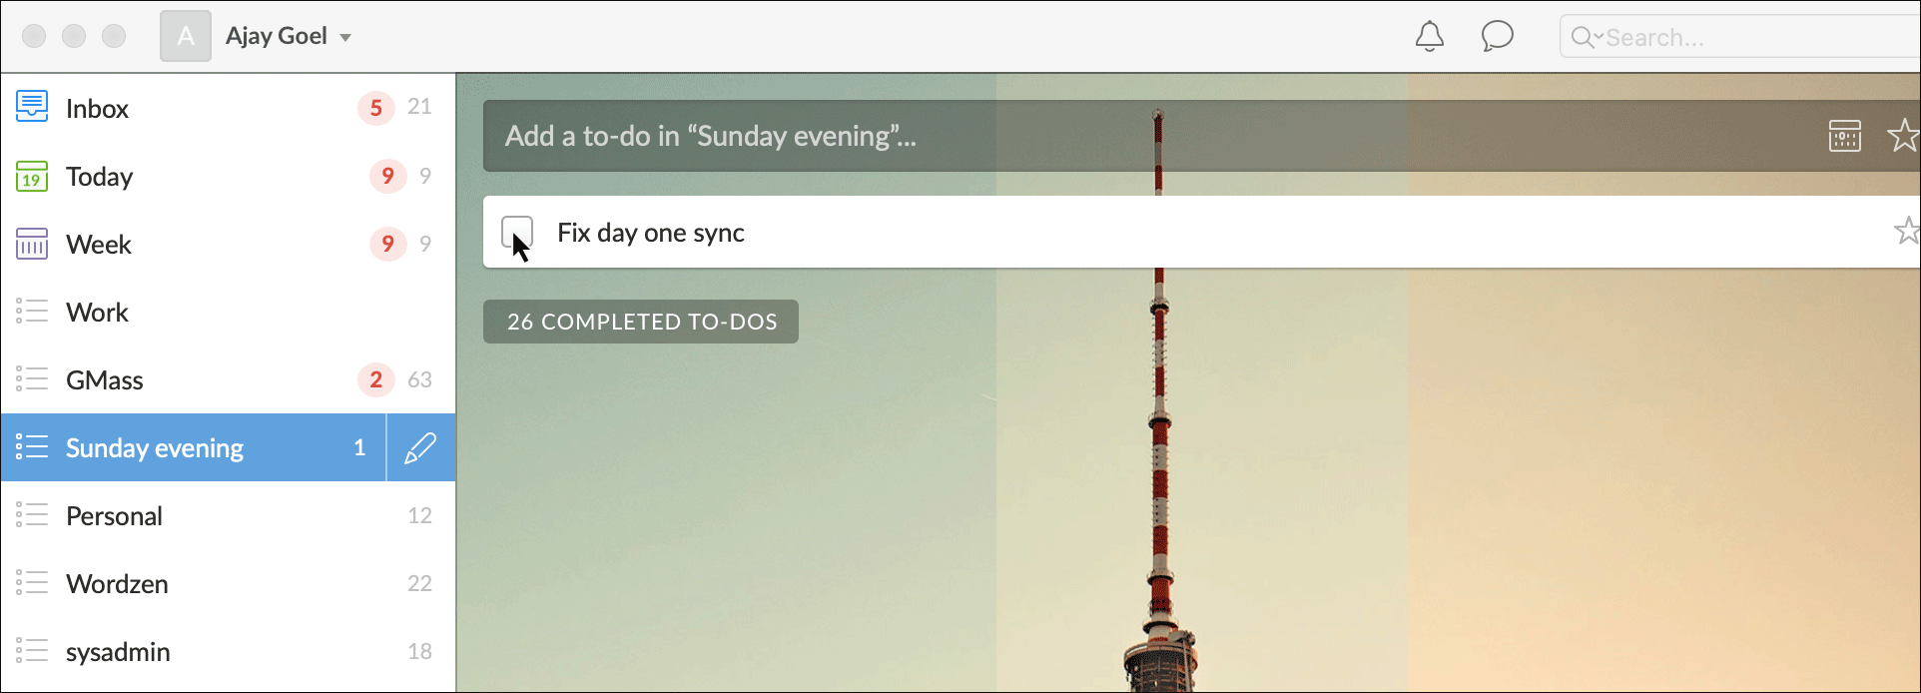Click the edit pencil on Sunday evening list
The image size is (1921, 693).
click(x=420, y=448)
